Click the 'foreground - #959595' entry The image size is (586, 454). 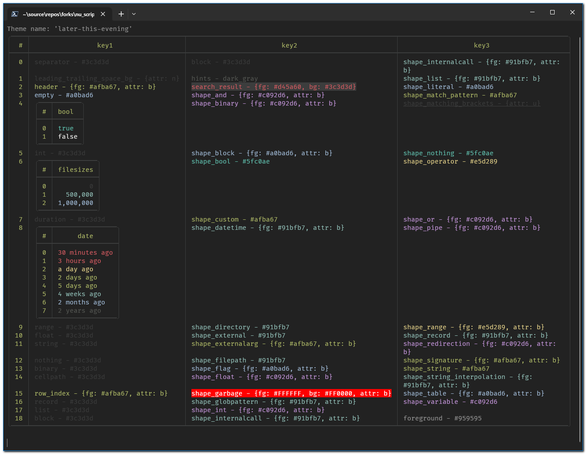pos(443,418)
